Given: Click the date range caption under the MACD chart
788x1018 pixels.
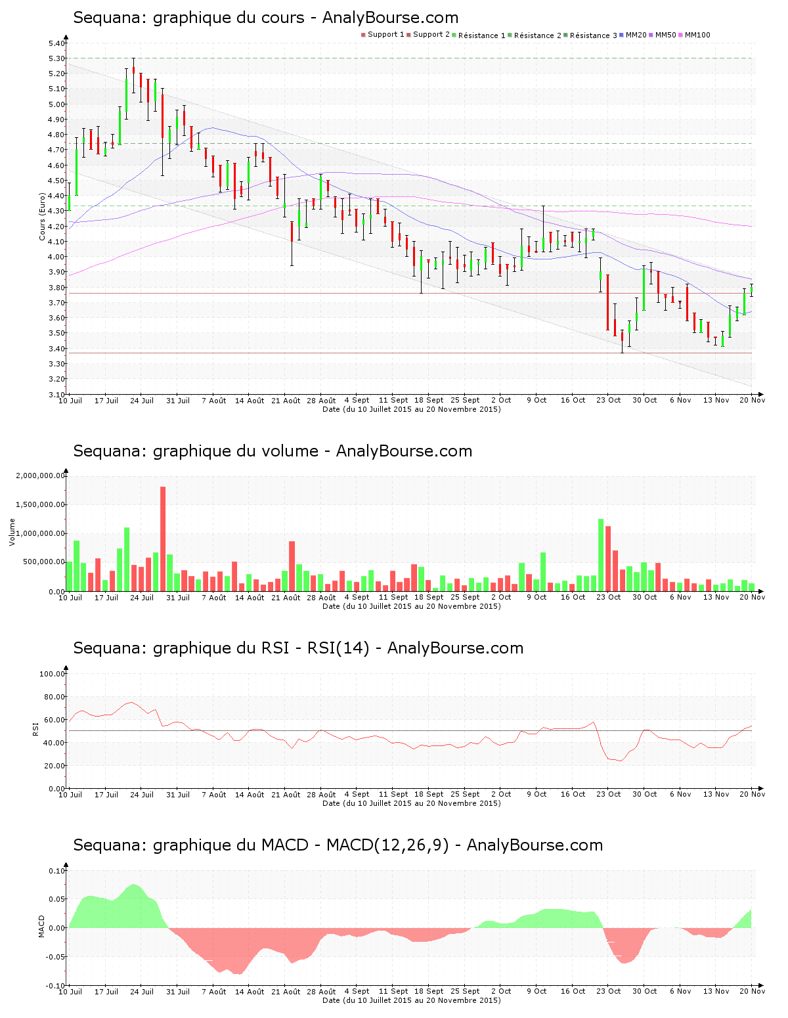Looking at the screenshot, I should (411, 1000).
